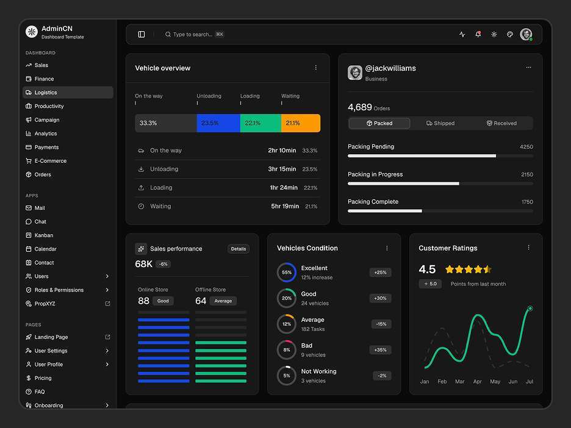Open Customer Ratings options menu
The width and height of the screenshot is (571, 428).
coord(528,248)
